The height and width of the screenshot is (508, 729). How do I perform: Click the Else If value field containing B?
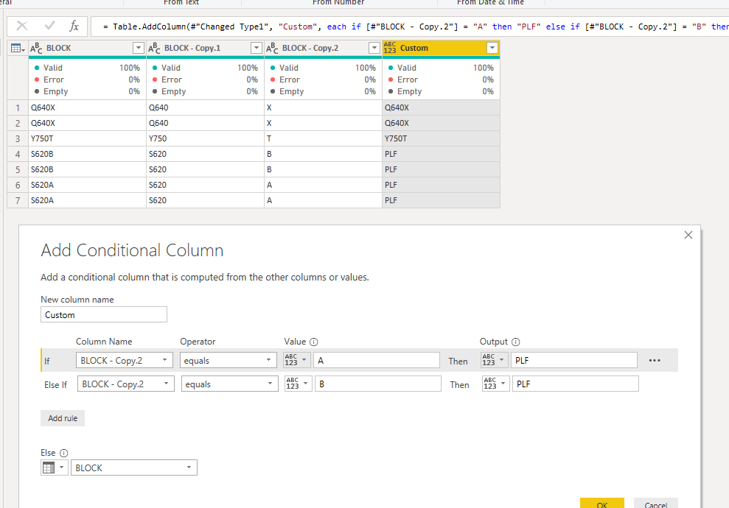pos(378,384)
